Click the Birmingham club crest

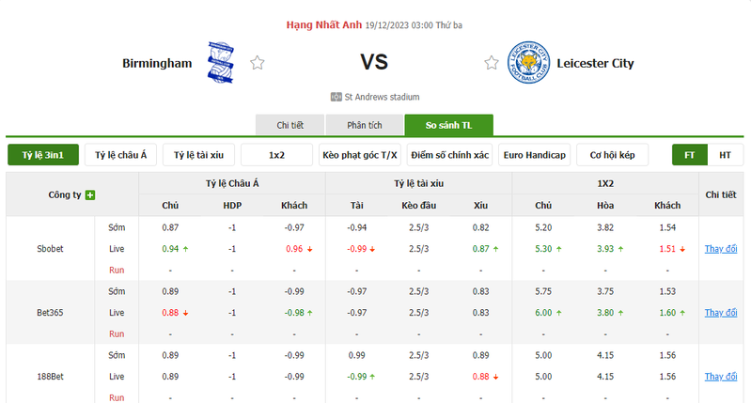(x=220, y=63)
